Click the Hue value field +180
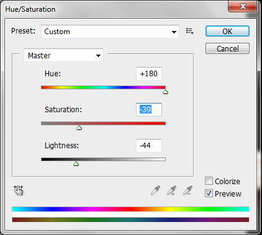The height and width of the screenshot is (235, 262). 149,74
